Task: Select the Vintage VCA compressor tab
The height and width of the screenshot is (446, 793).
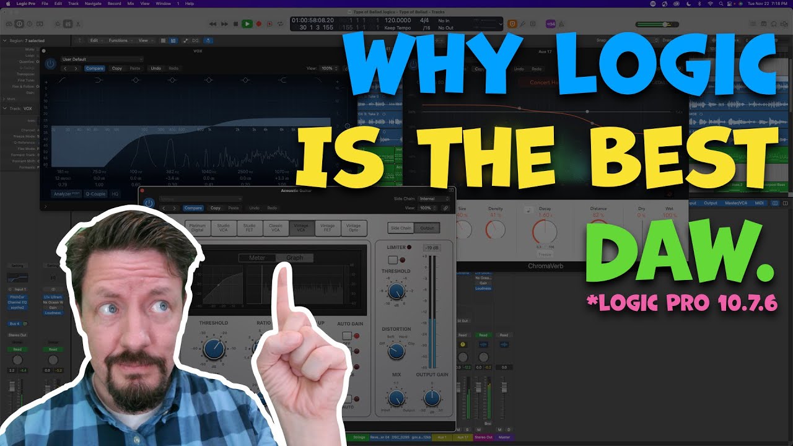Action: pos(301,228)
